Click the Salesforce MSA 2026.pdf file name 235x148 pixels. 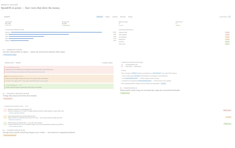[x=13, y=63]
